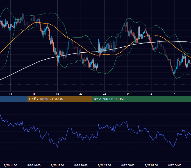Image resolution: width=191 pixels, height=168 pixels.
Task: Click the 18 hour axis label
Action: click(x=57, y=94)
